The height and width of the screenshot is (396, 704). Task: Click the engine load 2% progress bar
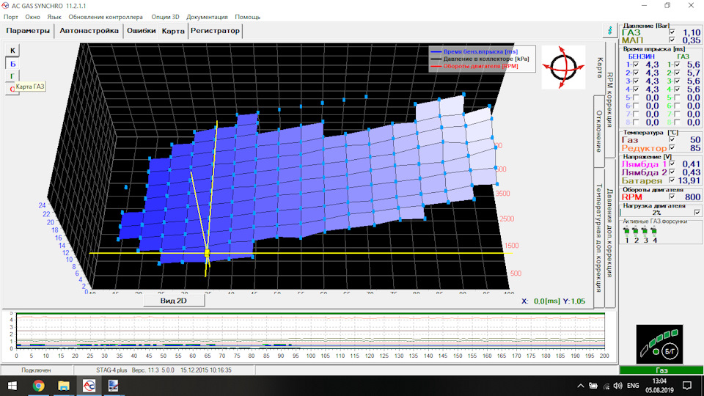pos(656,213)
